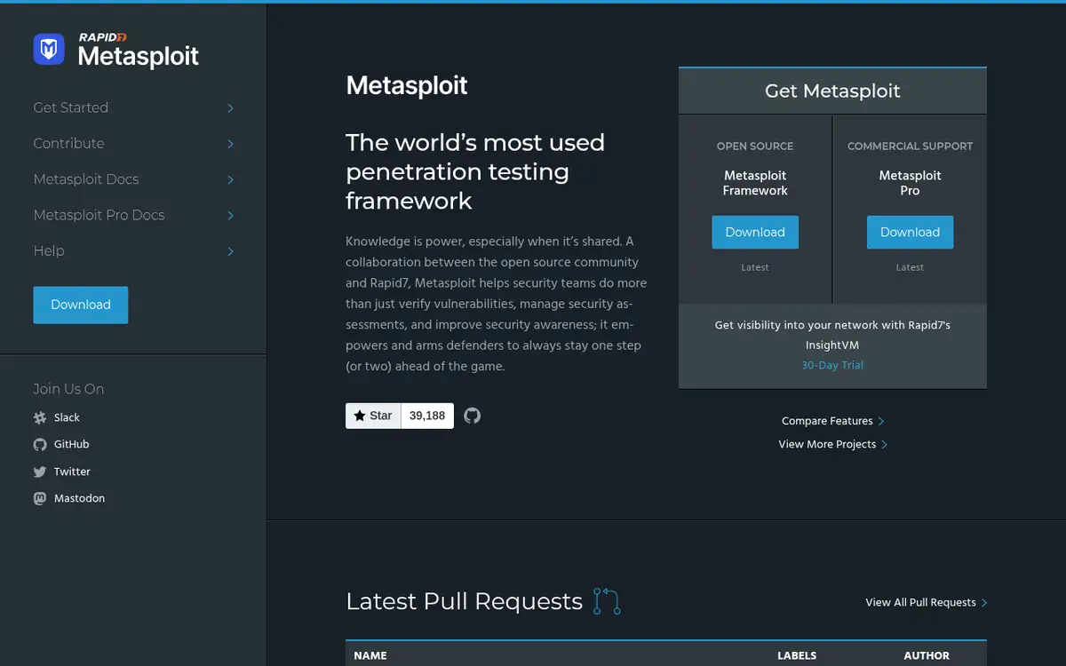
Task: Open the Get Started section
Action: click(x=71, y=107)
